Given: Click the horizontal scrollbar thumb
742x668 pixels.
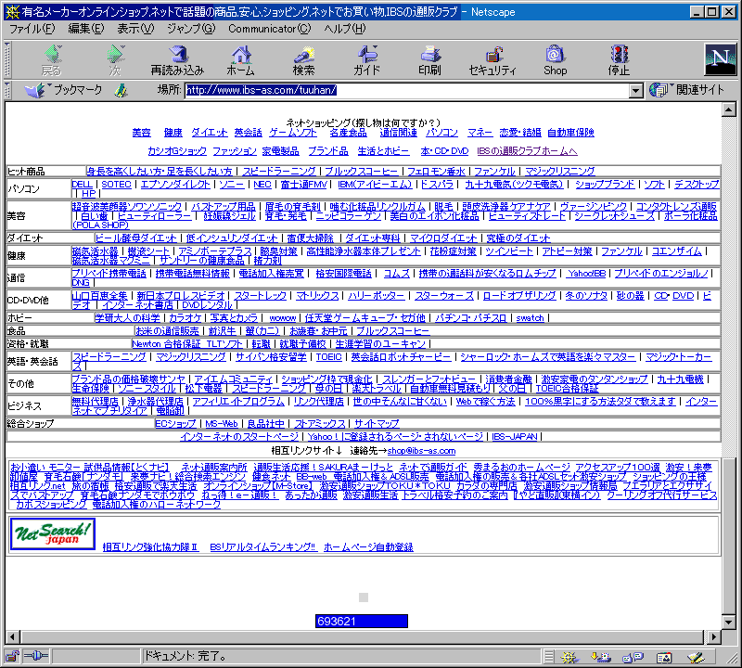Looking at the screenshot, I should tap(362, 636).
